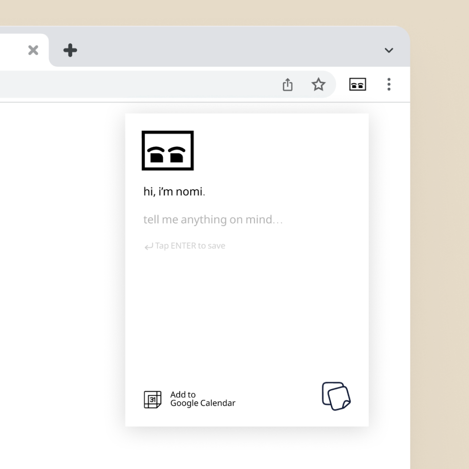Click into the browser address bar
469x469 pixels.
[x=130, y=84]
